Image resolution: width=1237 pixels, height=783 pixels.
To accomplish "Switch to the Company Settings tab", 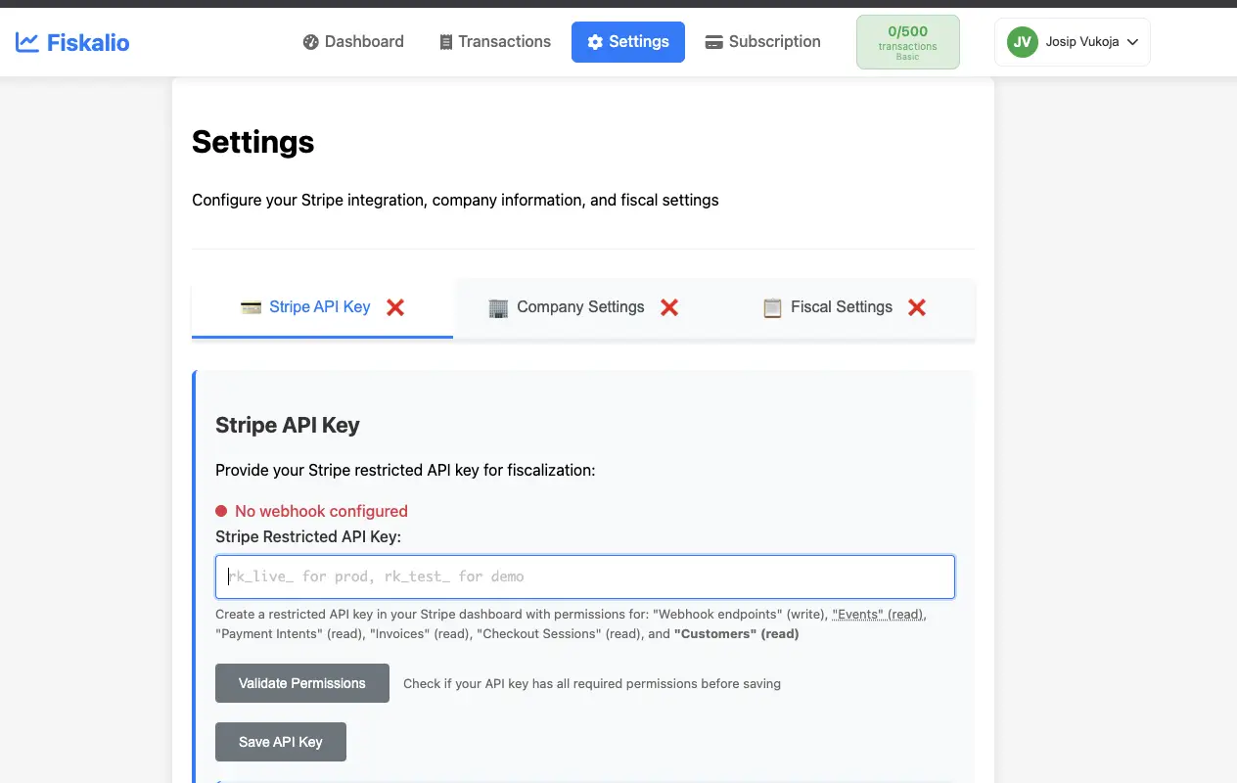I will point(583,307).
